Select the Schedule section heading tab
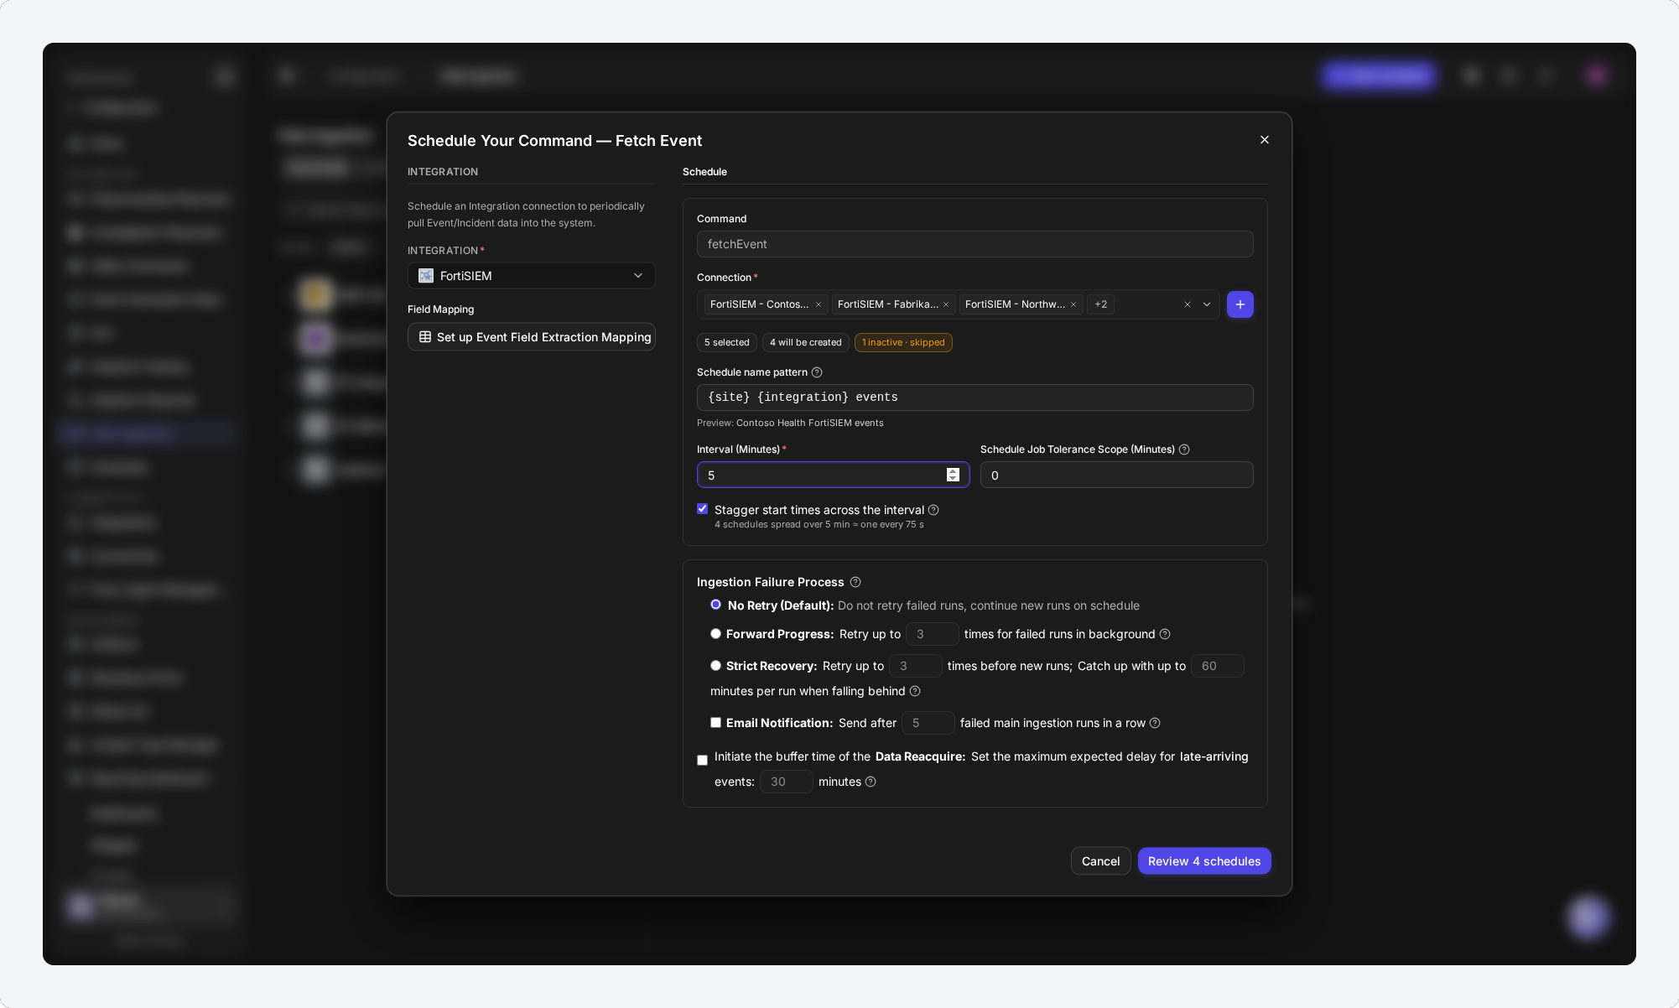Screen dimensions: 1679x1008 pyautogui.click(x=704, y=172)
